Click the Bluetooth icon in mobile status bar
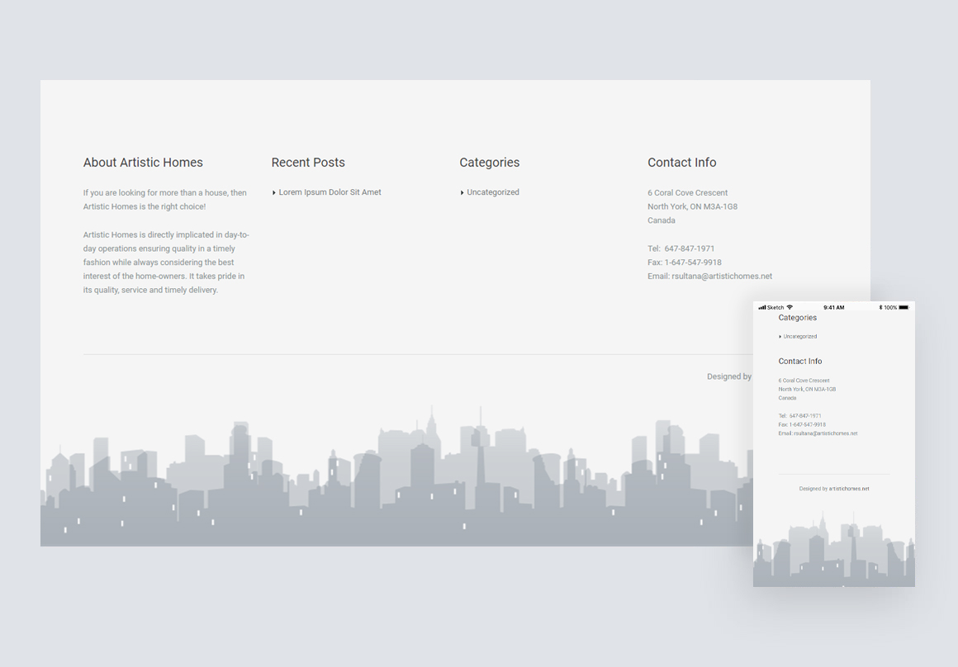958x667 pixels. pyautogui.click(x=880, y=307)
